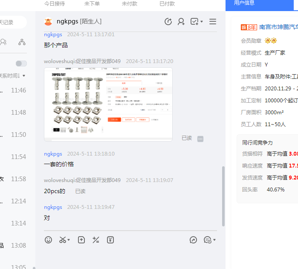Click the hamburger menu in chat header
Image resolution: width=298 pixels, height=269 pixels.
[x=213, y=22]
